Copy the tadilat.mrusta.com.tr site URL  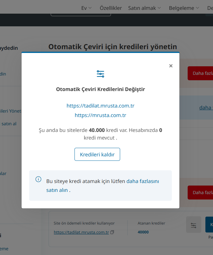112,232
